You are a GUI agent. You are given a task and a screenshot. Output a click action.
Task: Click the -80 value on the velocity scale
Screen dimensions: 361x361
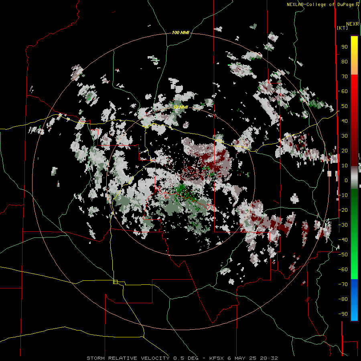[343, 299]
